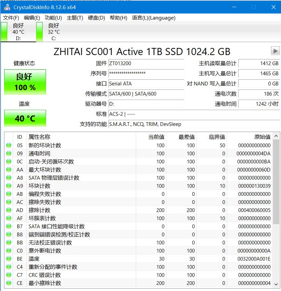Click the green indicator next to 温度 attribute
Viewport: 281px width, 291px height.
coord(9,259)
